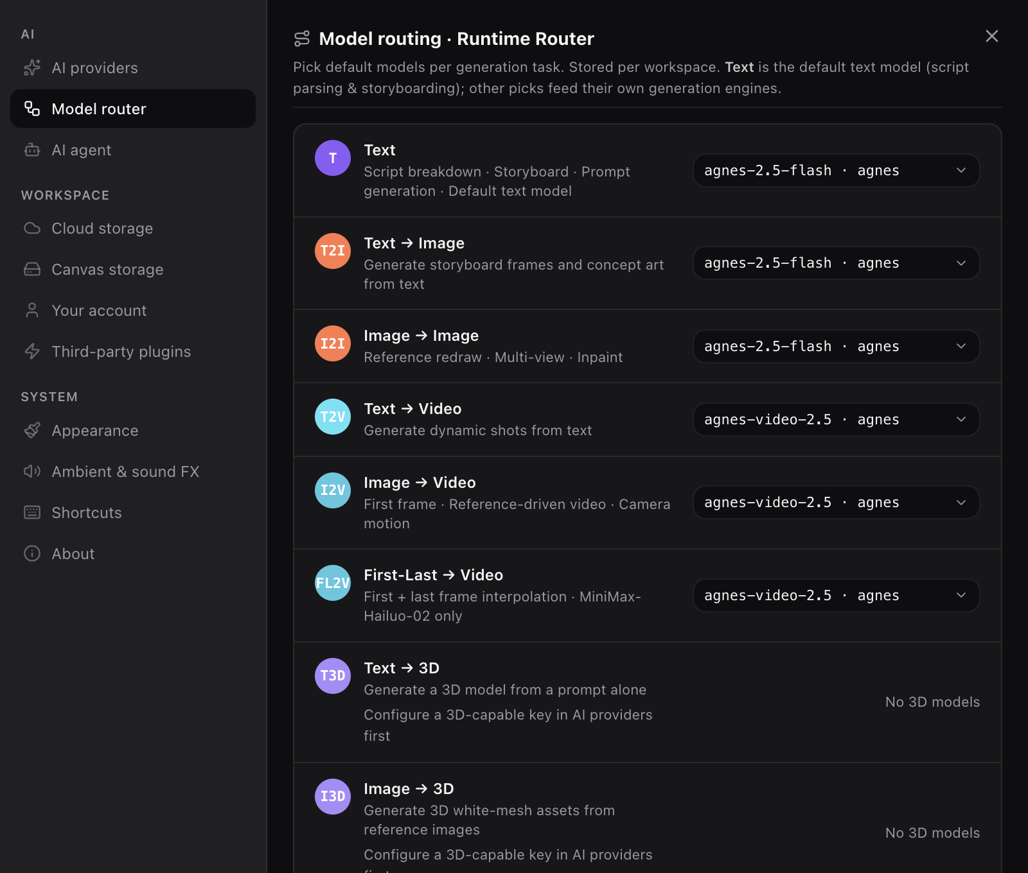
Task: Open the Text → Video model dropdown
Action: (836, 419)
